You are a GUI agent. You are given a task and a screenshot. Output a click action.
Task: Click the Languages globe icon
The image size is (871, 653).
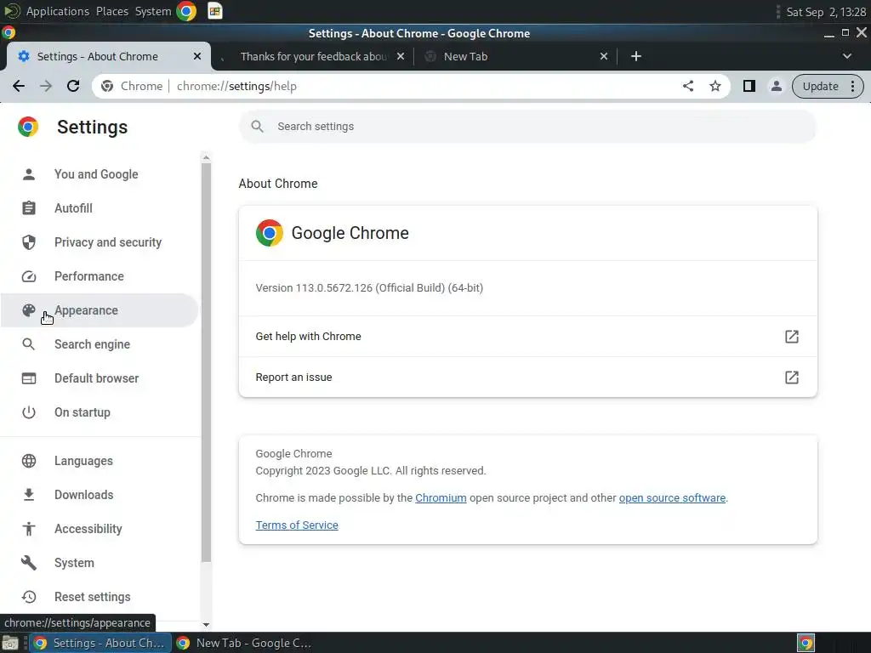click(29, 461)
